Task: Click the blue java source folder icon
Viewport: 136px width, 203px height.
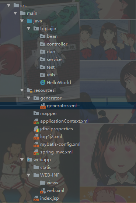Action: (x=29, y=21)
